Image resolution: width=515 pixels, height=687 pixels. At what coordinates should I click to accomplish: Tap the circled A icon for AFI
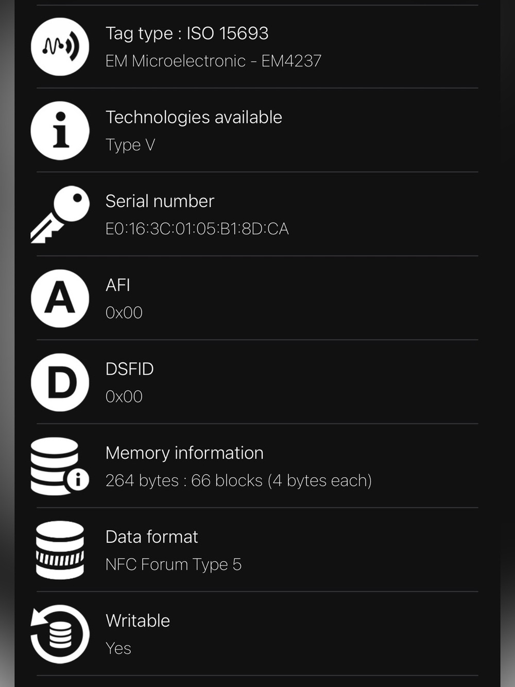[60, 298]
